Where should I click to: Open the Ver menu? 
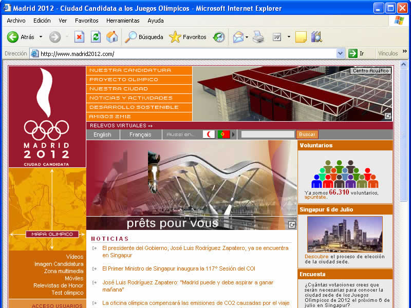(63, 21)
